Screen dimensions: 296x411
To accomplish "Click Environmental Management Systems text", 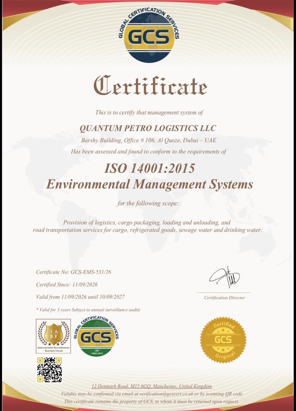I will click(149, 185).
